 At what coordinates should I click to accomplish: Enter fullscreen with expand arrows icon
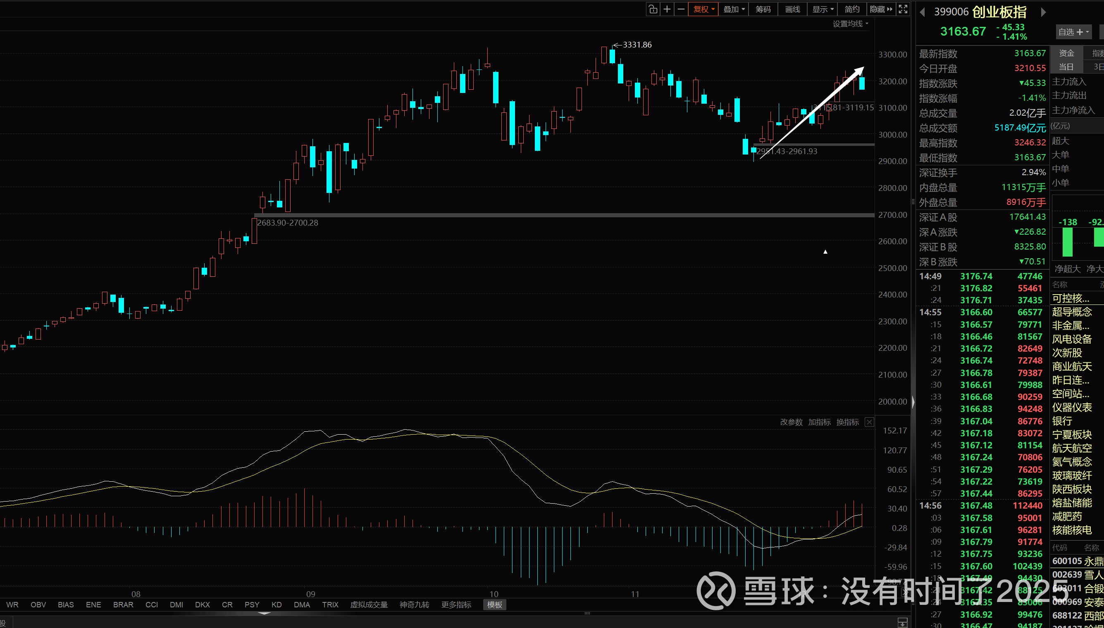pyautogui.click(x=903, y=9)
